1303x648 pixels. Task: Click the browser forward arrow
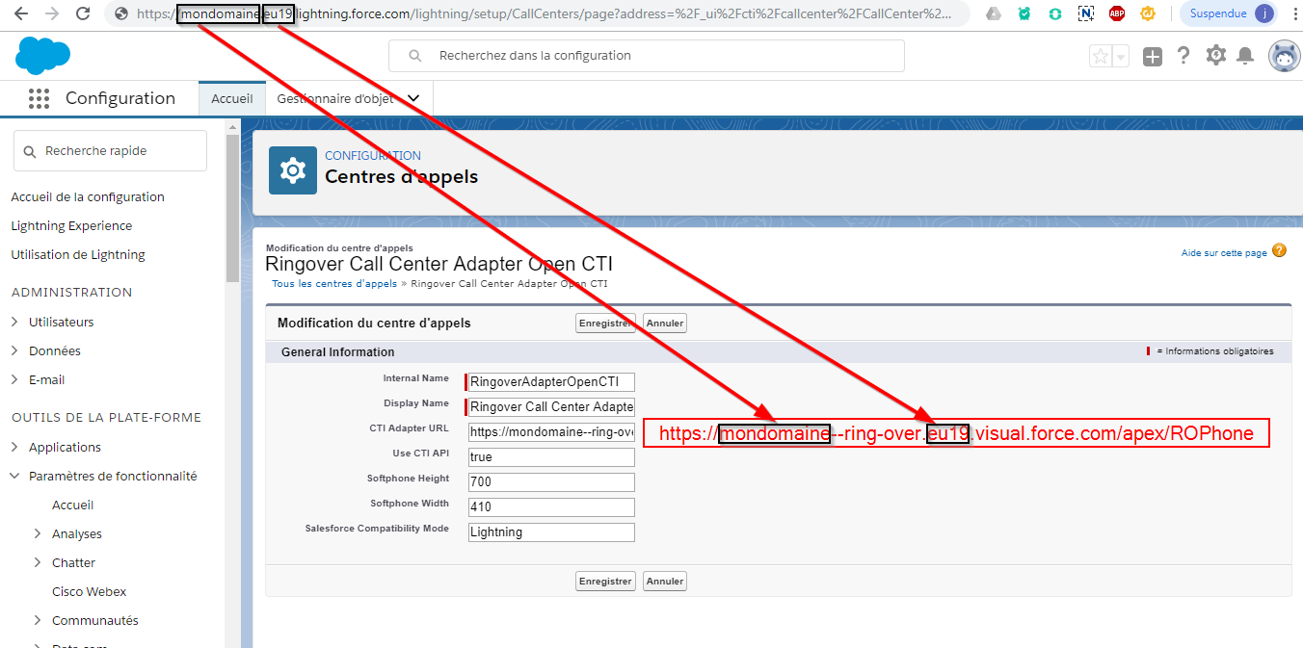[x=52, y=13]
